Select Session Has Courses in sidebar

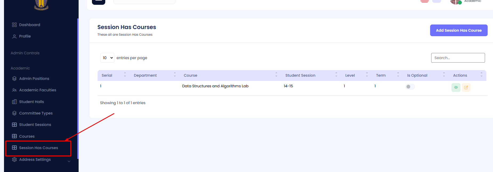click(x=38, y=148)
